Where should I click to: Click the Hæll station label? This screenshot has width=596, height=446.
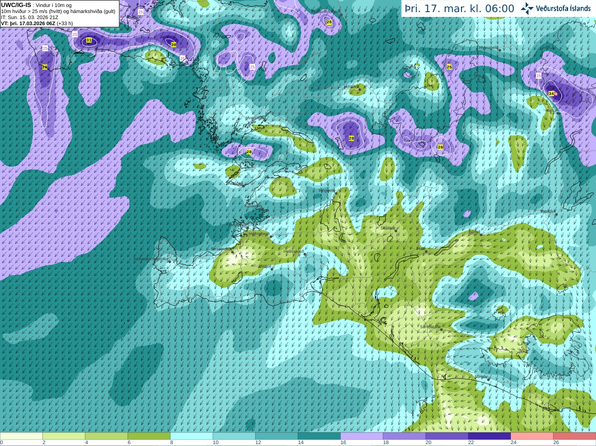(421, 249)
